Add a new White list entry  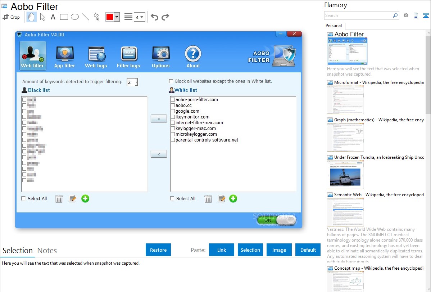[233, 198]
